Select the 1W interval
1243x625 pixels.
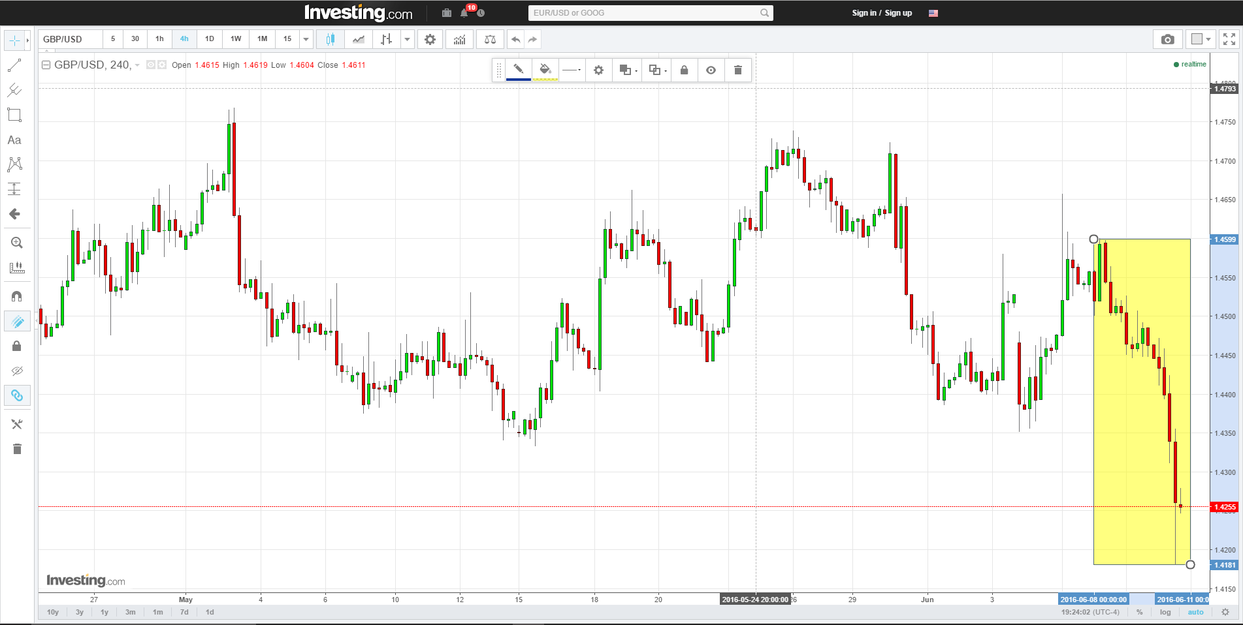(236, 39)
